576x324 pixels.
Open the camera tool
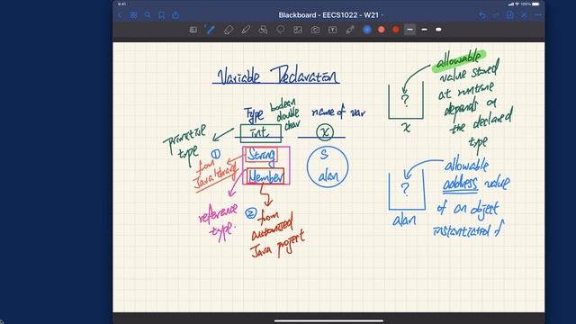click(315, 30)
